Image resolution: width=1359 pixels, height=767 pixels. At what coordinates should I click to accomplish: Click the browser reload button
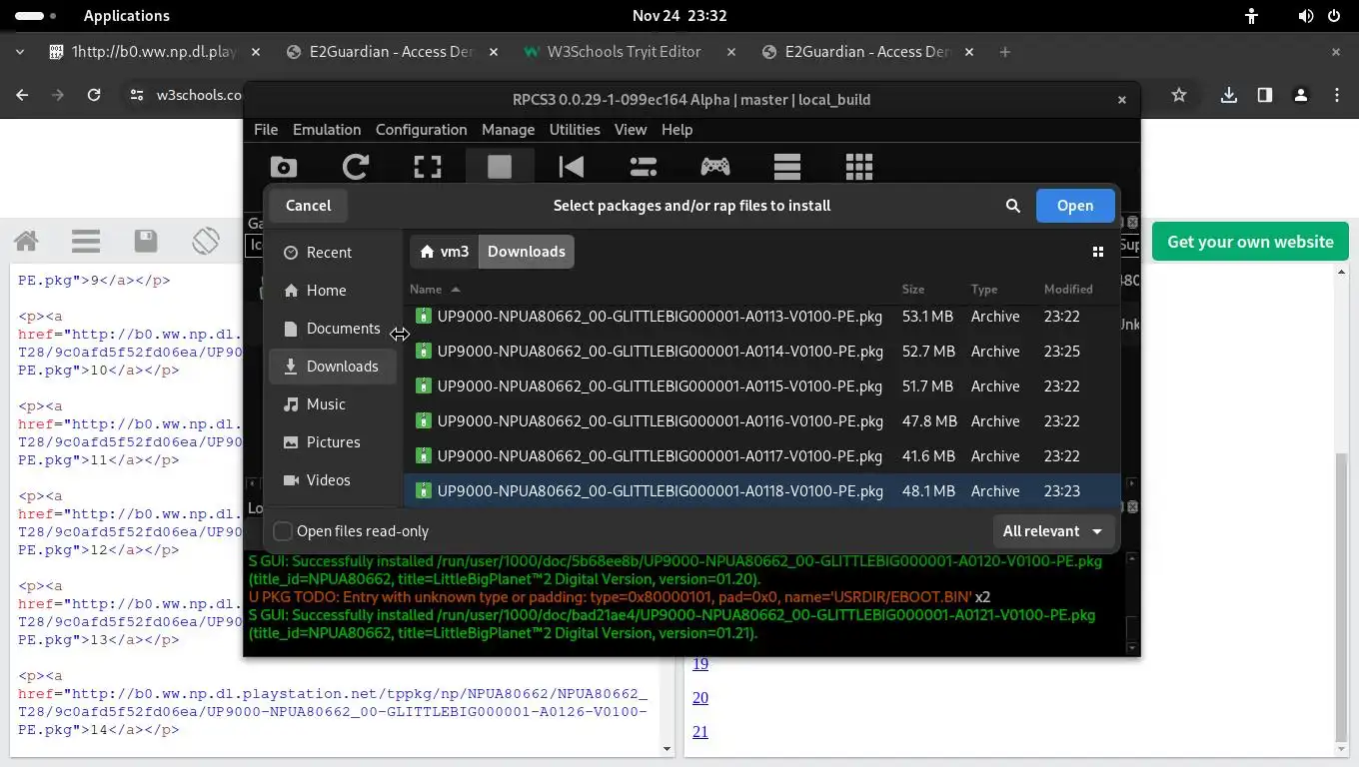pyautogui.click(x=94, y=95)
